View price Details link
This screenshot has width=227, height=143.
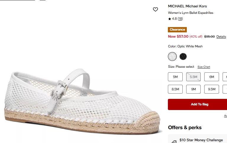(x=221, y=37)
